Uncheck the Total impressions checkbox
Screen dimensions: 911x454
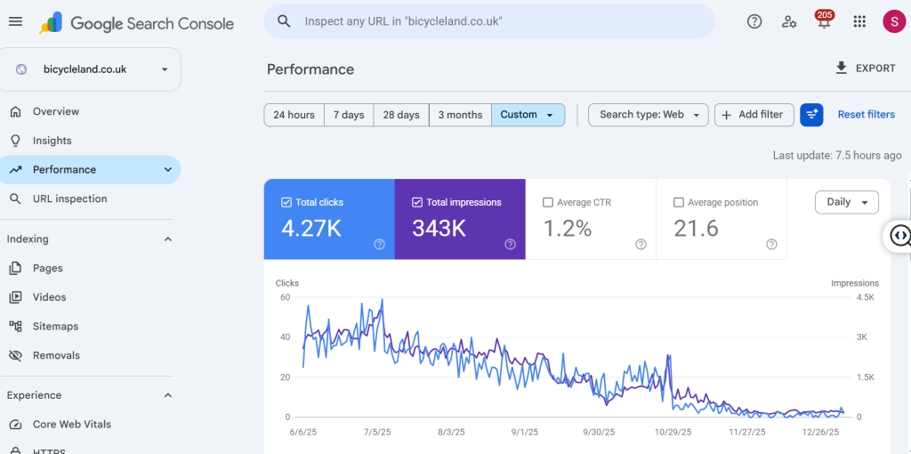click(416, 202)
